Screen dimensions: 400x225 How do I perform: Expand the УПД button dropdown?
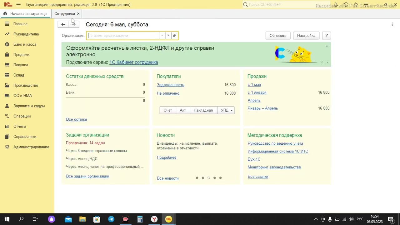coord(231,110)
